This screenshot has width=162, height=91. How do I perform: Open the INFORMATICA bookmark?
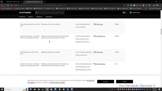click(x=38, y=8)
